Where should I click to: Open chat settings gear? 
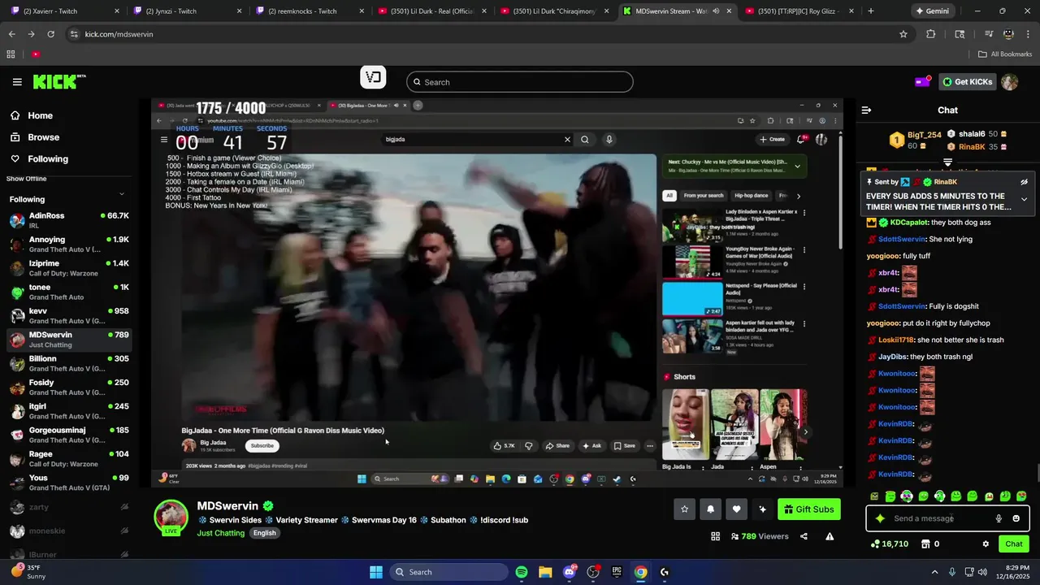pos(986,544)
